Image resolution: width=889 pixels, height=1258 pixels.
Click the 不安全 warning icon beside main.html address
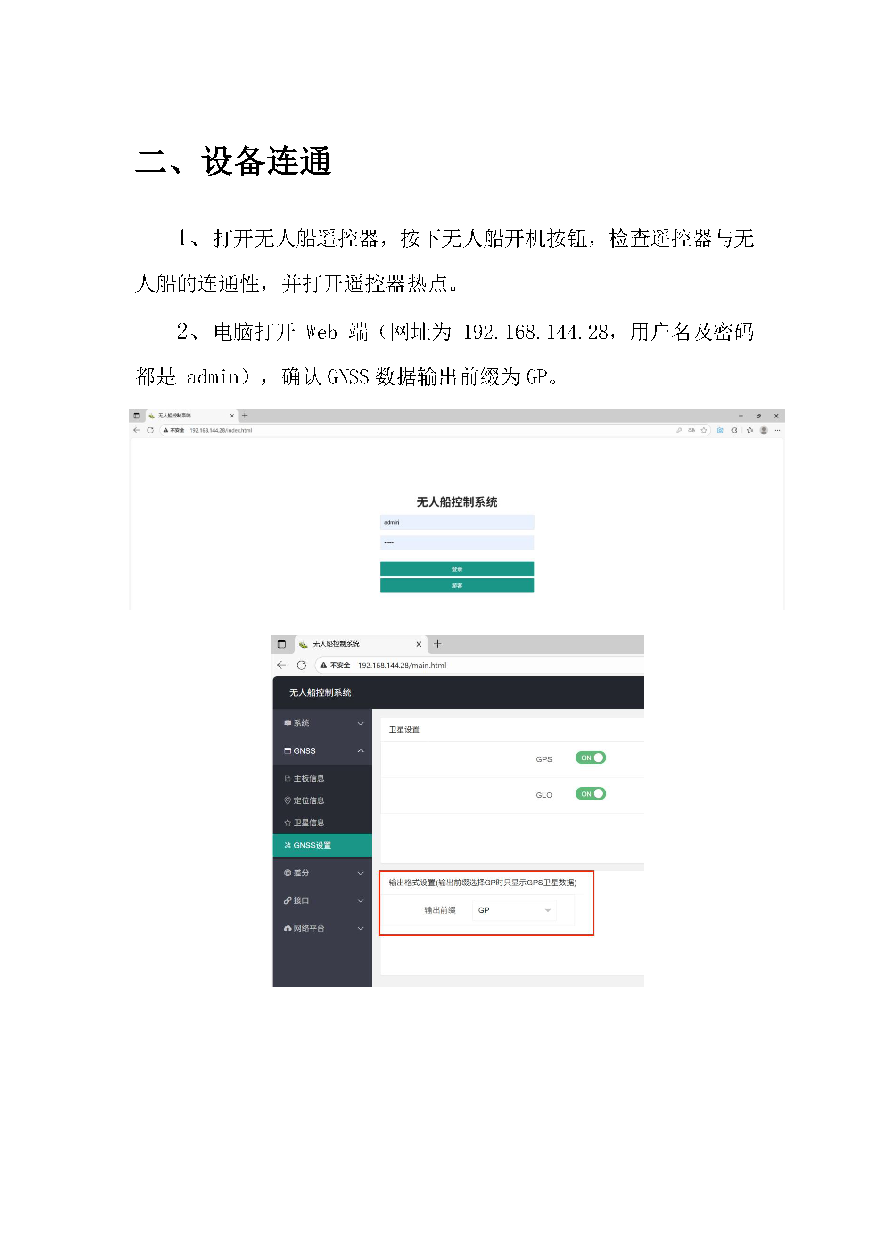[x=324, y=665]
